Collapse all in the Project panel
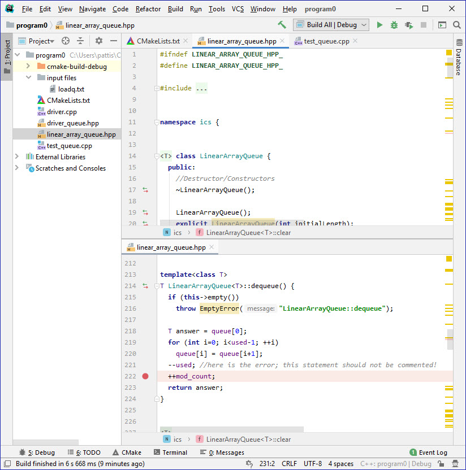The height and width of the screenshot is (470, 466). (80, 41)
